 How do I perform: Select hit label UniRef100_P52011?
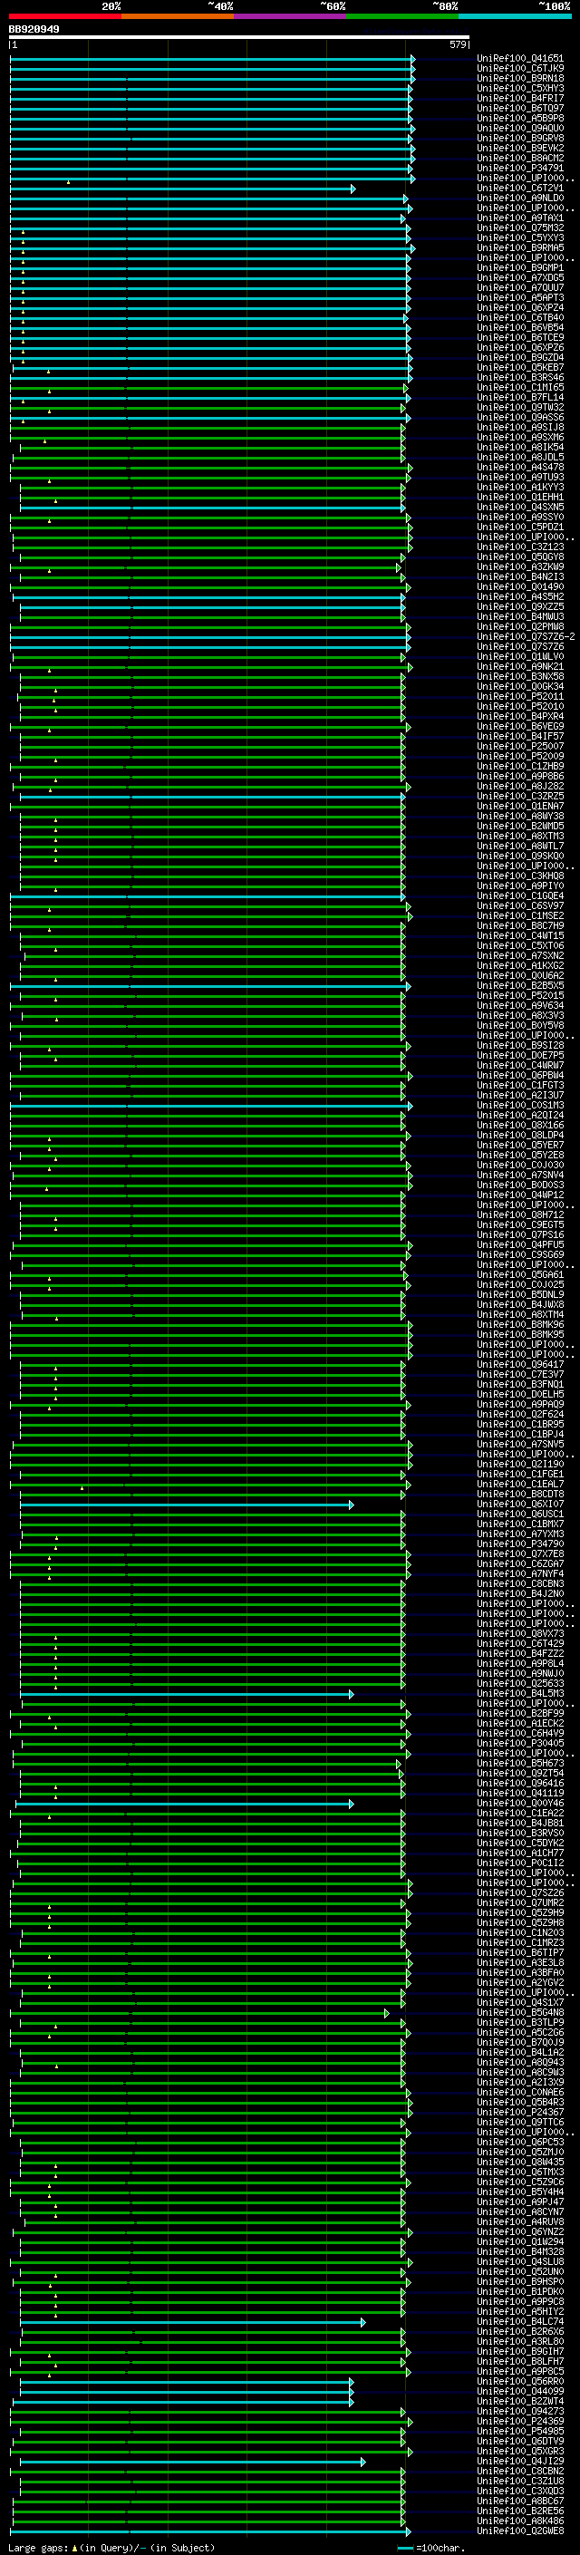pos(520,696)
